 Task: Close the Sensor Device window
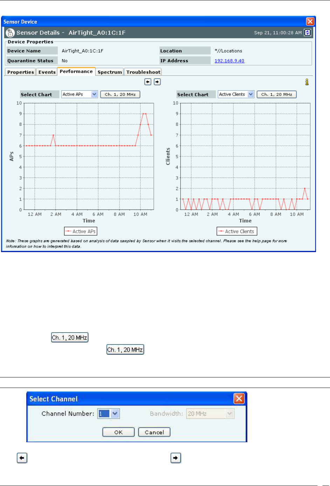click(x=310, y=21)
